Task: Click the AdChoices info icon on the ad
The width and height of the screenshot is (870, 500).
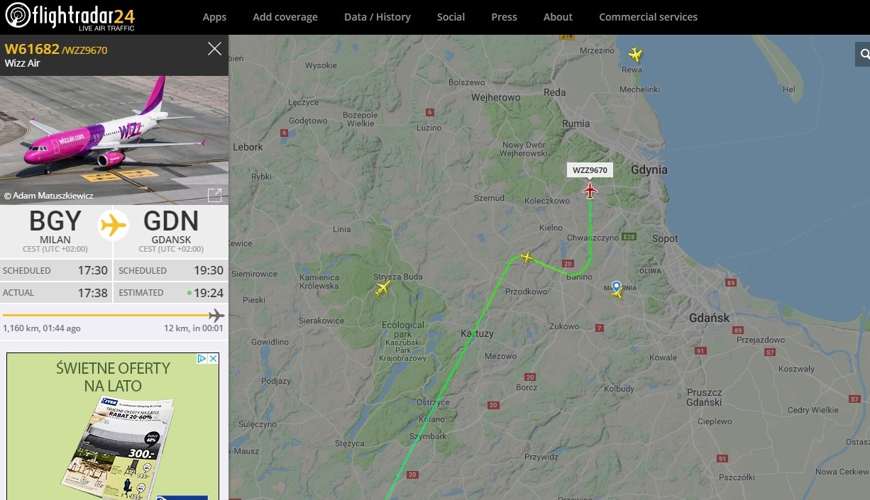Action: pyautogui.click(x=202, y=359)
